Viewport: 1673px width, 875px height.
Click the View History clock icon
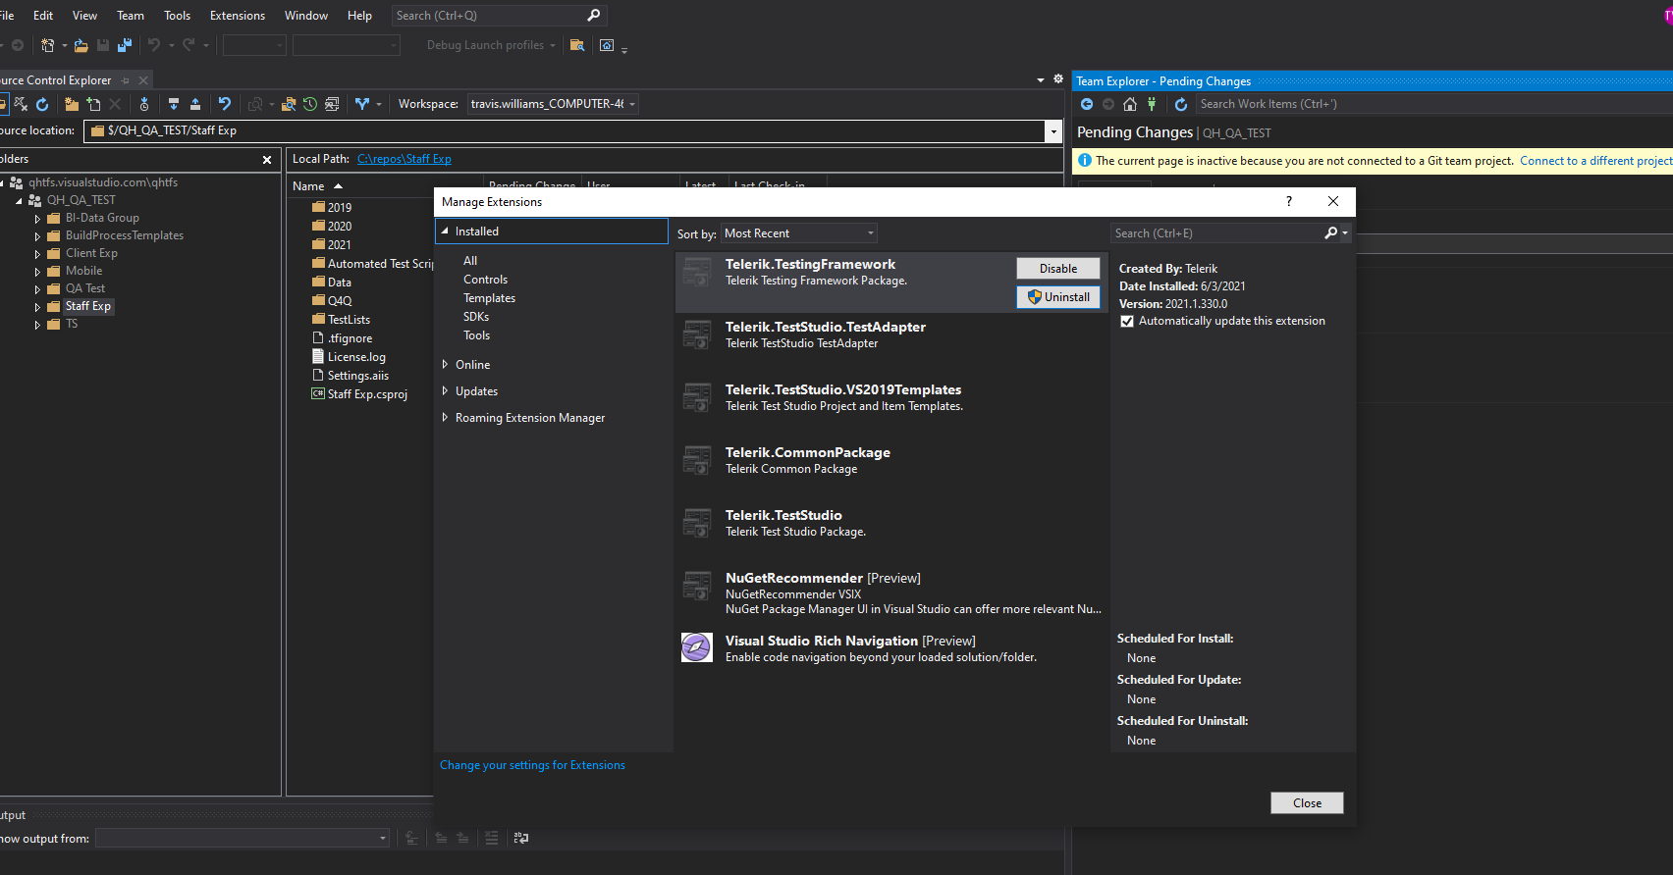[310, 104]
